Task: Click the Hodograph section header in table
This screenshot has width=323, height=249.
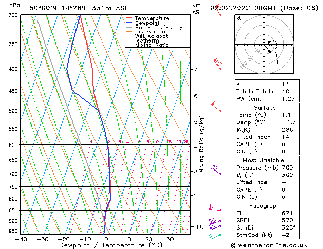Action: click(264, 205)
